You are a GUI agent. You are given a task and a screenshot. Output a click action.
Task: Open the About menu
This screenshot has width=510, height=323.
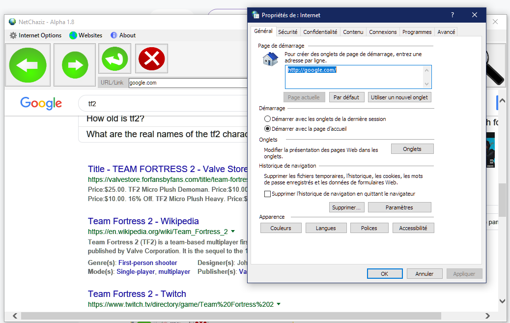[123, 35]
